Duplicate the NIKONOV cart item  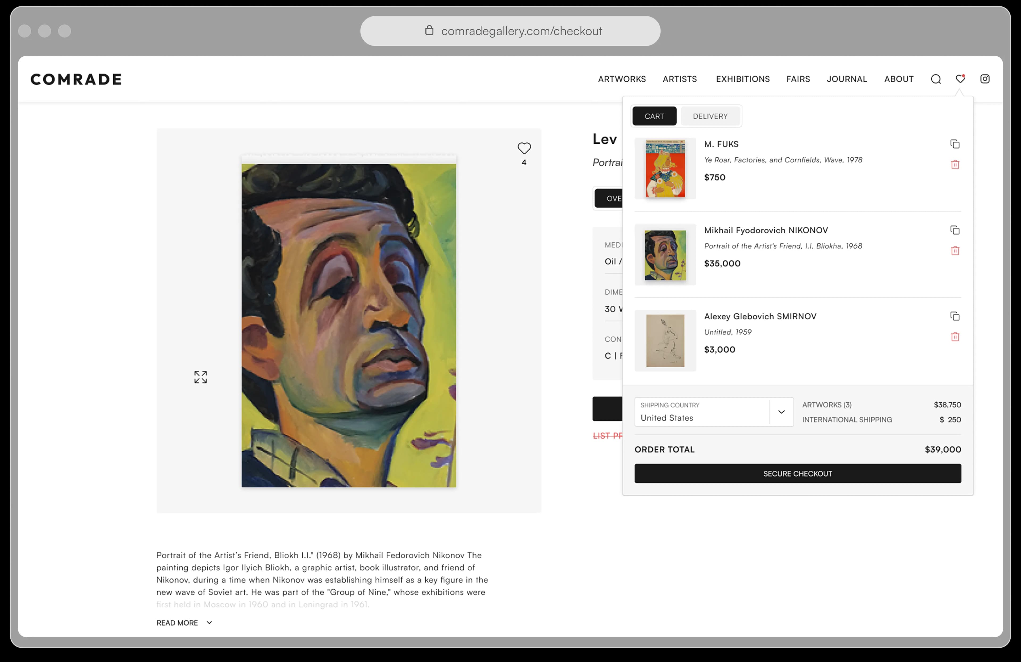[955, 230]
